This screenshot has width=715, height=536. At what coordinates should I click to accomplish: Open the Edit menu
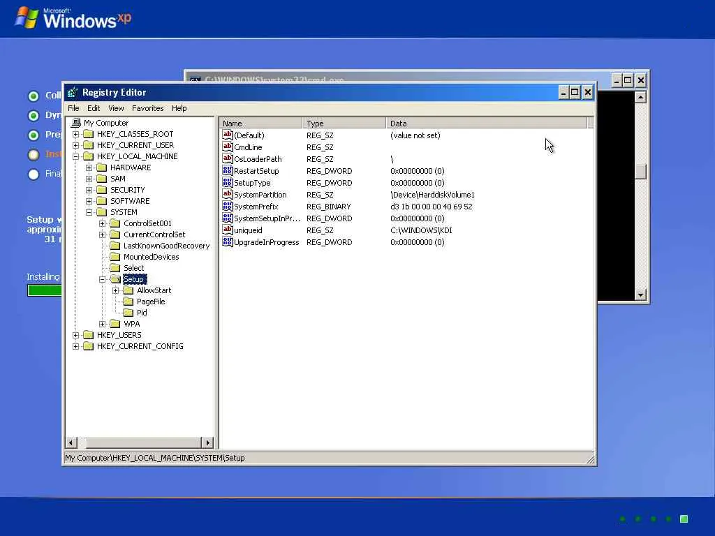(x=94, y=108)
